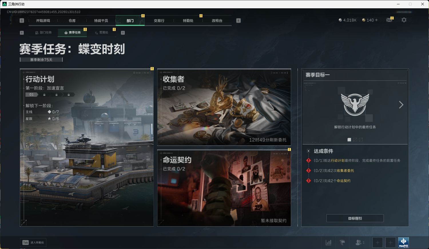Screen dimensions: 429x249
Task: Click the plus next to 140 currency
Action: click(376, 20)
